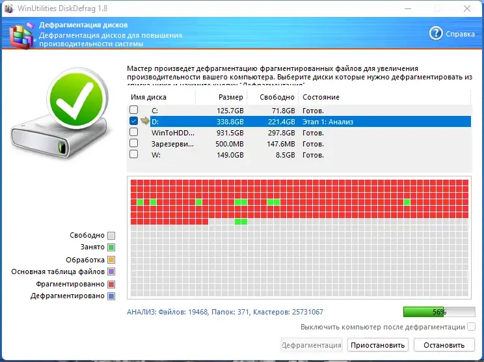Sort by the Размер column header
This screenshot has width=484, height=362.
[222, 97]
